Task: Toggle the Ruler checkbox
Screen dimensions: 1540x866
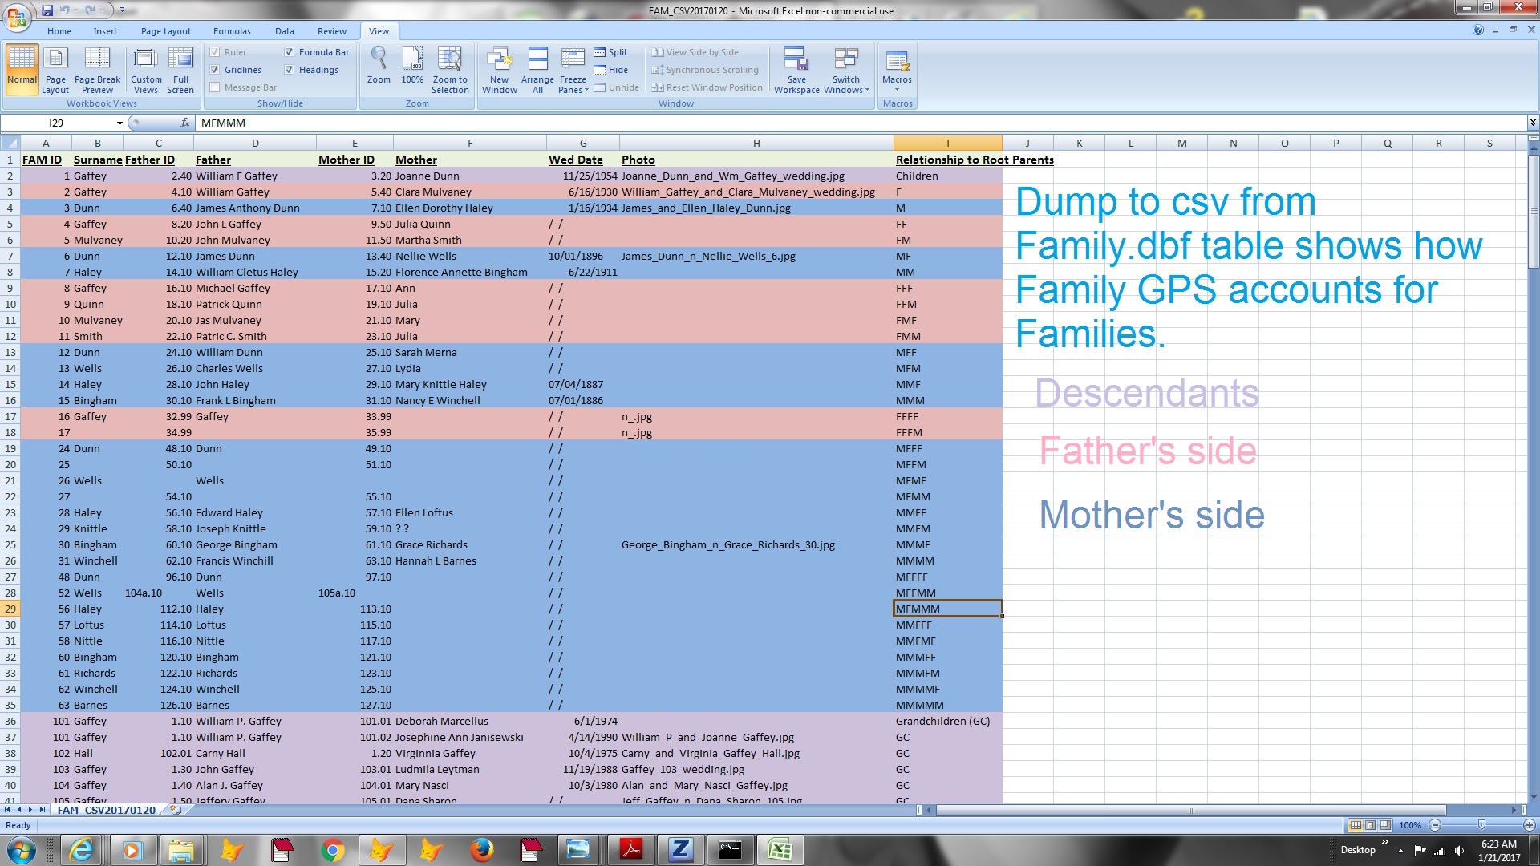Action: (x=214, y=52)
